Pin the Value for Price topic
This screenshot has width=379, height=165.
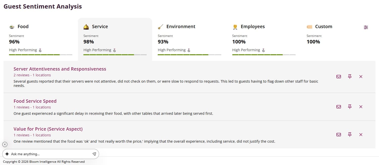click(x=350, y=135)
